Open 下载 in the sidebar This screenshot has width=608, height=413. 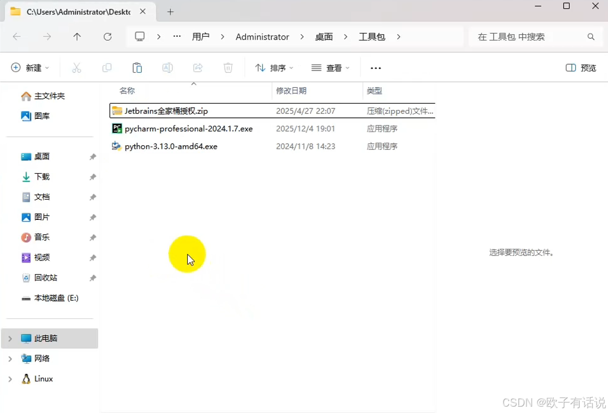pos(35,177)
